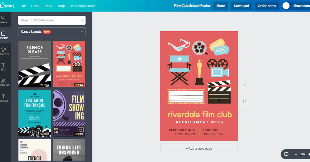Click the 21% zoom level value

pos(303,155)
